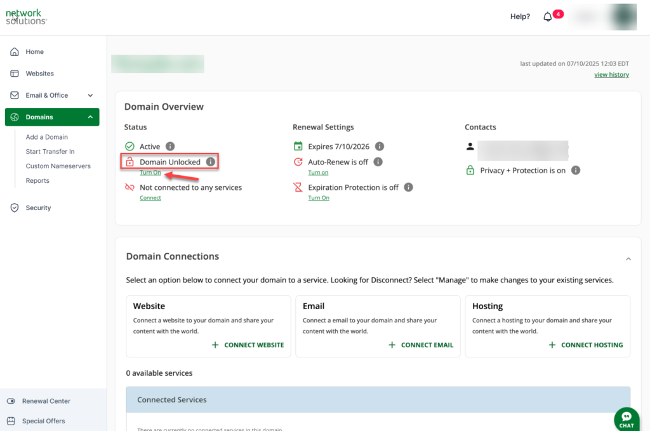Go to Security in the sidebar
This screenshot has height=431, width=650.
pos(38,208)
